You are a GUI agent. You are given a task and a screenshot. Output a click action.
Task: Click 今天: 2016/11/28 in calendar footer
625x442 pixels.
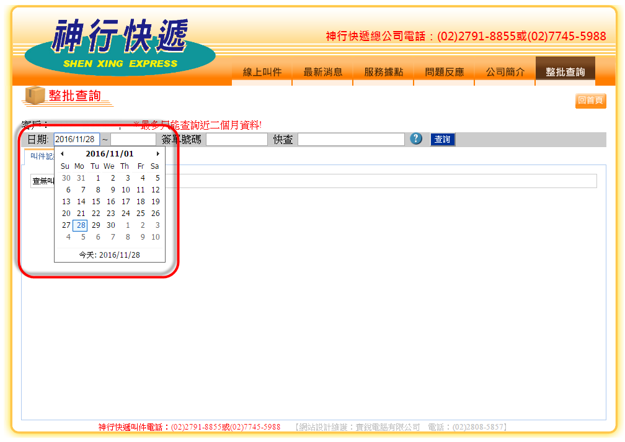coord(110,255)
